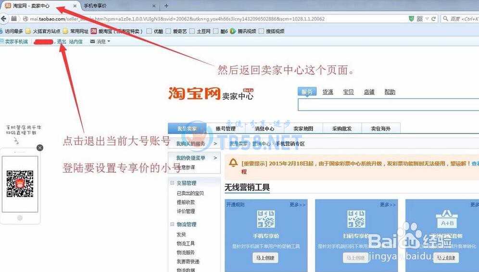This screenshot has width=479, height=272.
Task: Collapse the 物流管理 section
Action: click(172, 224)
